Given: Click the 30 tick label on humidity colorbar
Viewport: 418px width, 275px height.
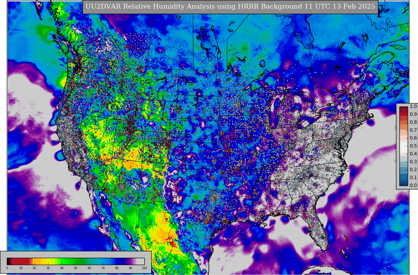Looking at the screenshot, I should coord(48,268).
